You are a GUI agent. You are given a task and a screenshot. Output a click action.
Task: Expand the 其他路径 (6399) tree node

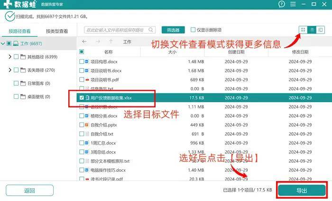pos(10,57)
